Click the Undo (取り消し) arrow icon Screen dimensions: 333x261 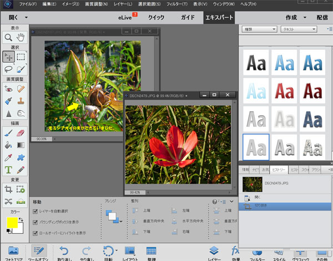click(63, 250)
